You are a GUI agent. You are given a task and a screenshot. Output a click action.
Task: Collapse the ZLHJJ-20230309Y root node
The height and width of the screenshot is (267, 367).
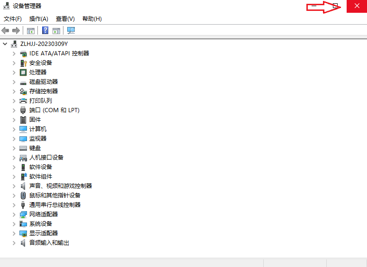[x=5, y=44]
